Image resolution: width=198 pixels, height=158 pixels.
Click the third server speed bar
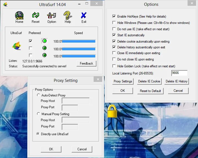79,56
